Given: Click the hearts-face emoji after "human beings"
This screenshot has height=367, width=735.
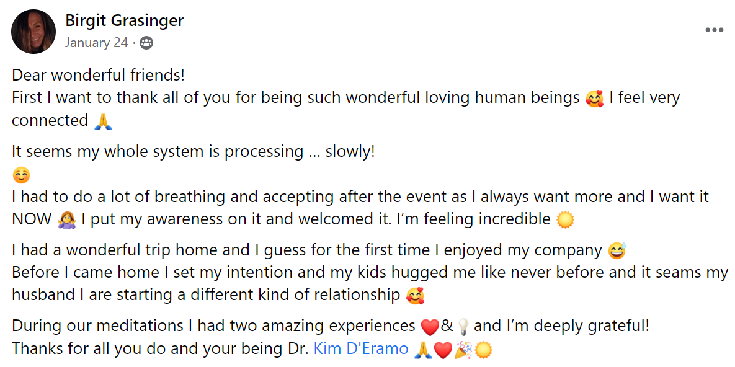Looking at the screenshot, I should [x=594, y=98].
